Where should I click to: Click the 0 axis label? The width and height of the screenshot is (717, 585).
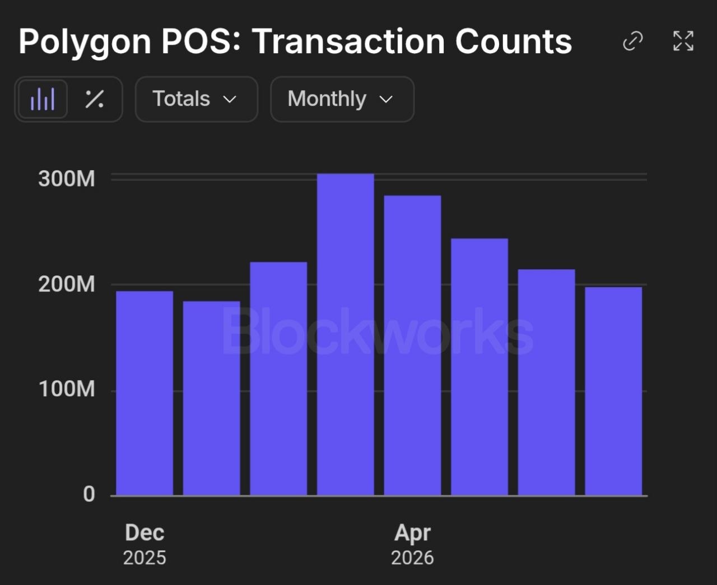tap(89, 494)
